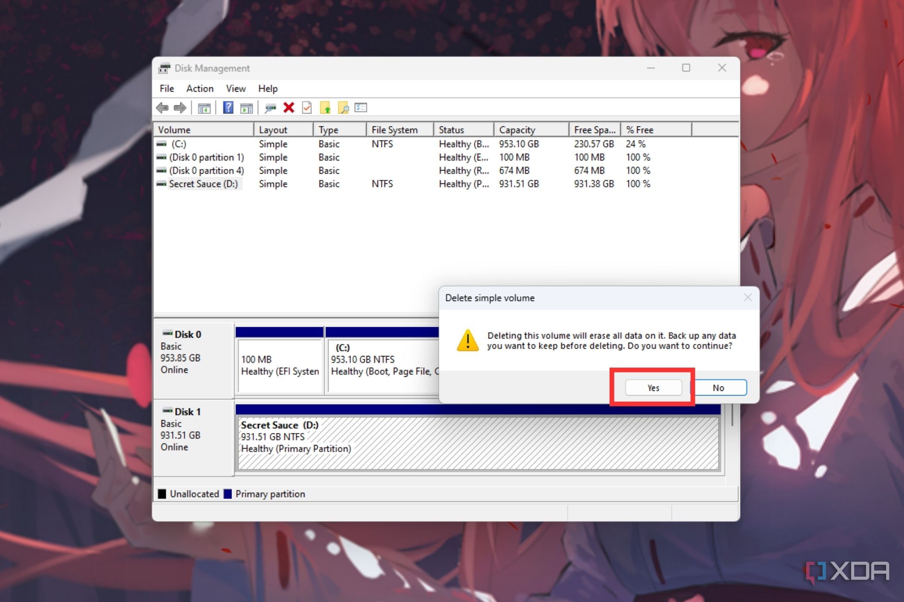Explore the drive using the folder magnifier icon

point(343,108)
